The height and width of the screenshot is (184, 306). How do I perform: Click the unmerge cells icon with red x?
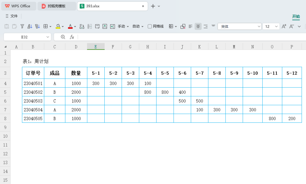[183, 26]
